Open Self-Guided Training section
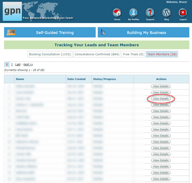 click(x=50, y=32)
